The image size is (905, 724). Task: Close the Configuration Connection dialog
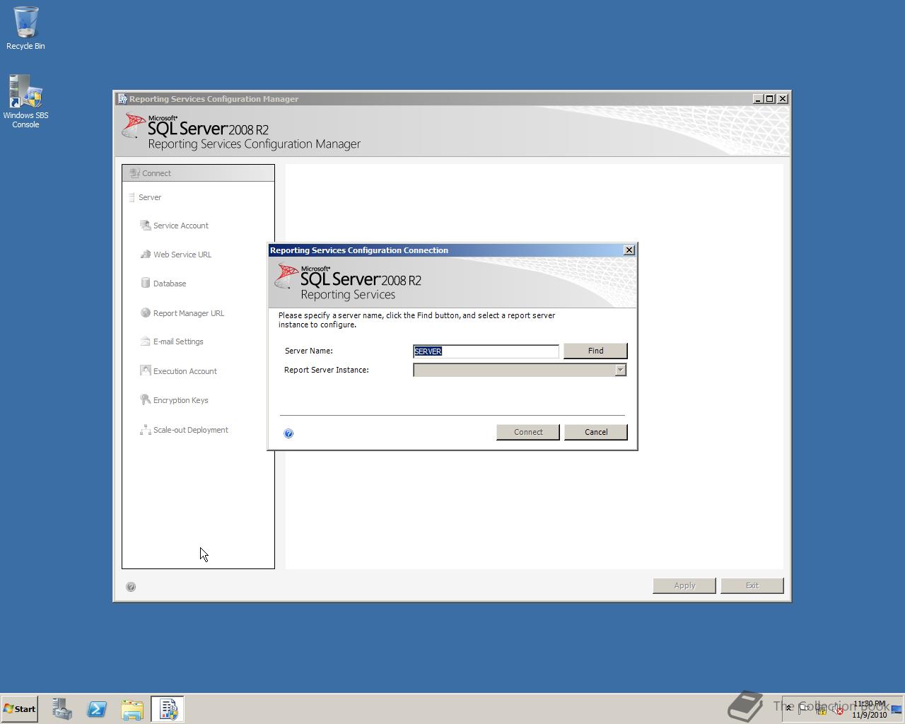tap(629, 250)
